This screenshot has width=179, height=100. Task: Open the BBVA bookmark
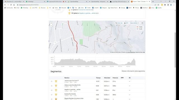pos(129,8)
